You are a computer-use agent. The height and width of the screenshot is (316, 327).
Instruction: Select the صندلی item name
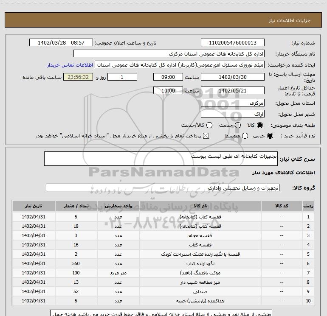[x=200, y=292]
